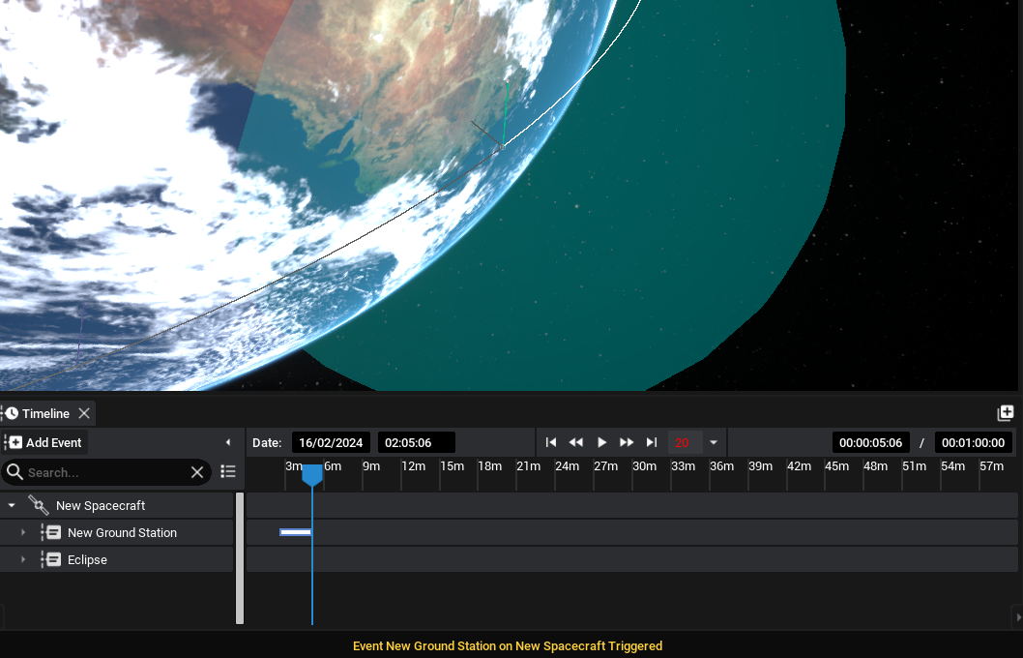This screenshot has height=658, width=1023.
Task: Edit the date field 16/02/2024
Action: [x=331, y=442]
